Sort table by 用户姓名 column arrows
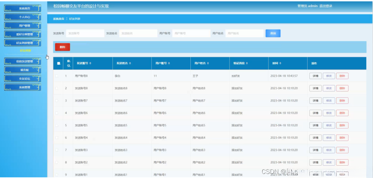373x178 pixels. pos(208,64)
